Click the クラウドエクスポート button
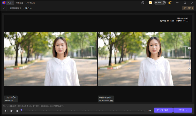This screenshot has height=116, width=196. [163, 110]
